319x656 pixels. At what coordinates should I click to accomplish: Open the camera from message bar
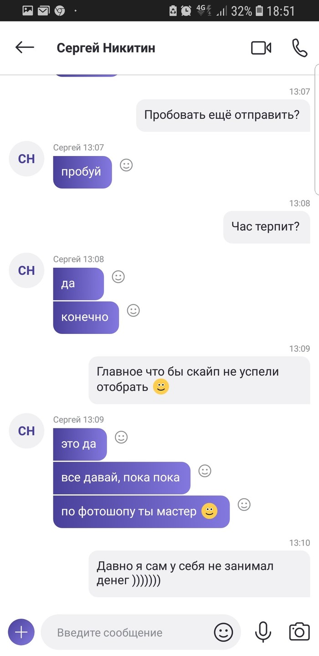(299, 632)
